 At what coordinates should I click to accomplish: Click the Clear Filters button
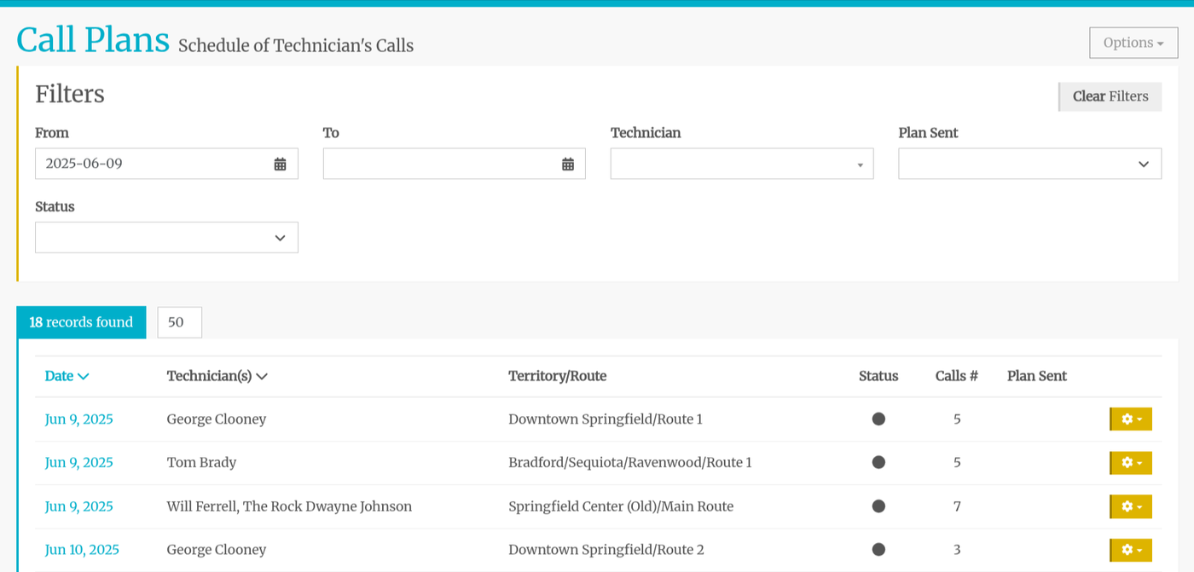pos(1110,96)
